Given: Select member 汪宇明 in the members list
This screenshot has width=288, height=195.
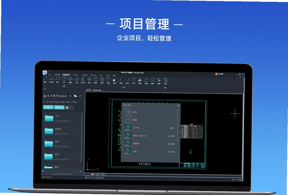Looking at the screenshot, I should (x=150, y=128).
